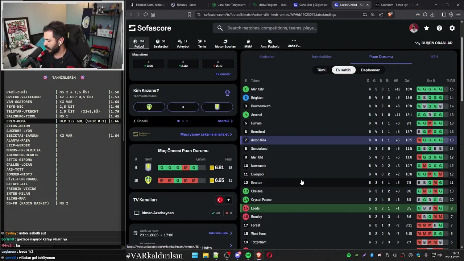Open Leeds crest in Maç Öncesi table
The image size is (464, 261).
pyautogui.click(x=148, y=180)
